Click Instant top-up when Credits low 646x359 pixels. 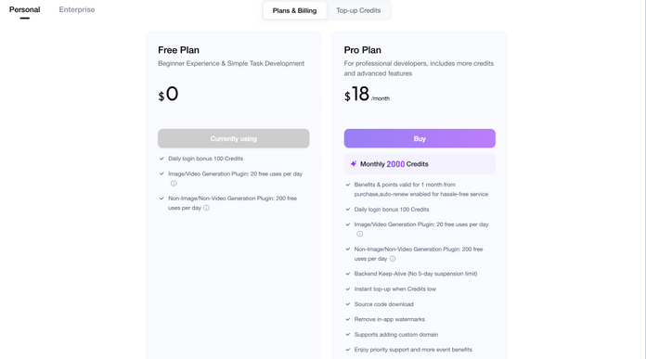point(395,289)
